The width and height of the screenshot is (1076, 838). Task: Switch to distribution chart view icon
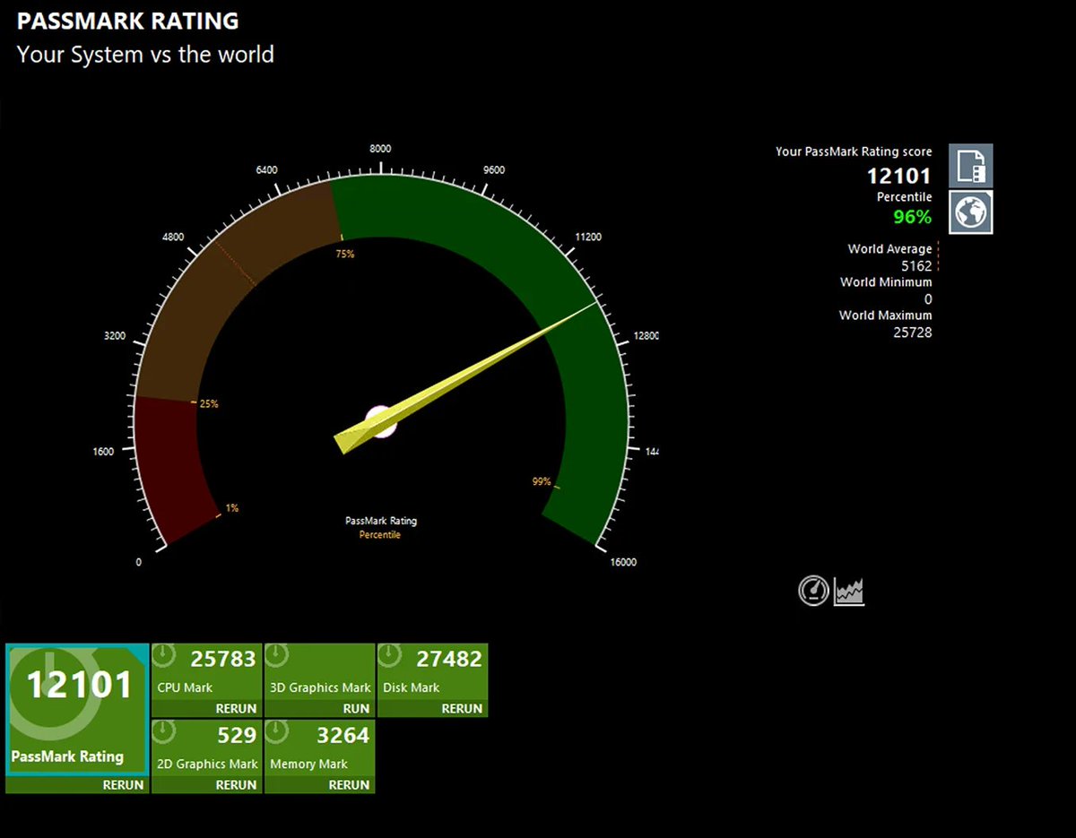[849, 592]
